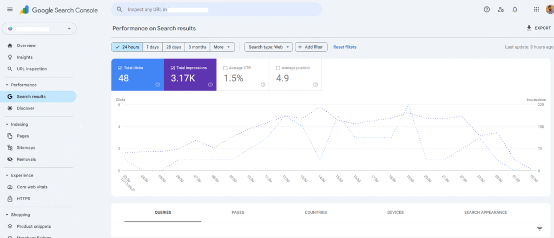Click the Reset filters link
This screenshot has width=554, height=238.
tap(345, 47)
